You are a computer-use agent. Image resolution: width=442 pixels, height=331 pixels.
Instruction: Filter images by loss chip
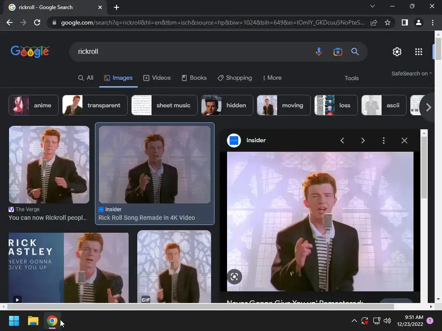point(336,105)
